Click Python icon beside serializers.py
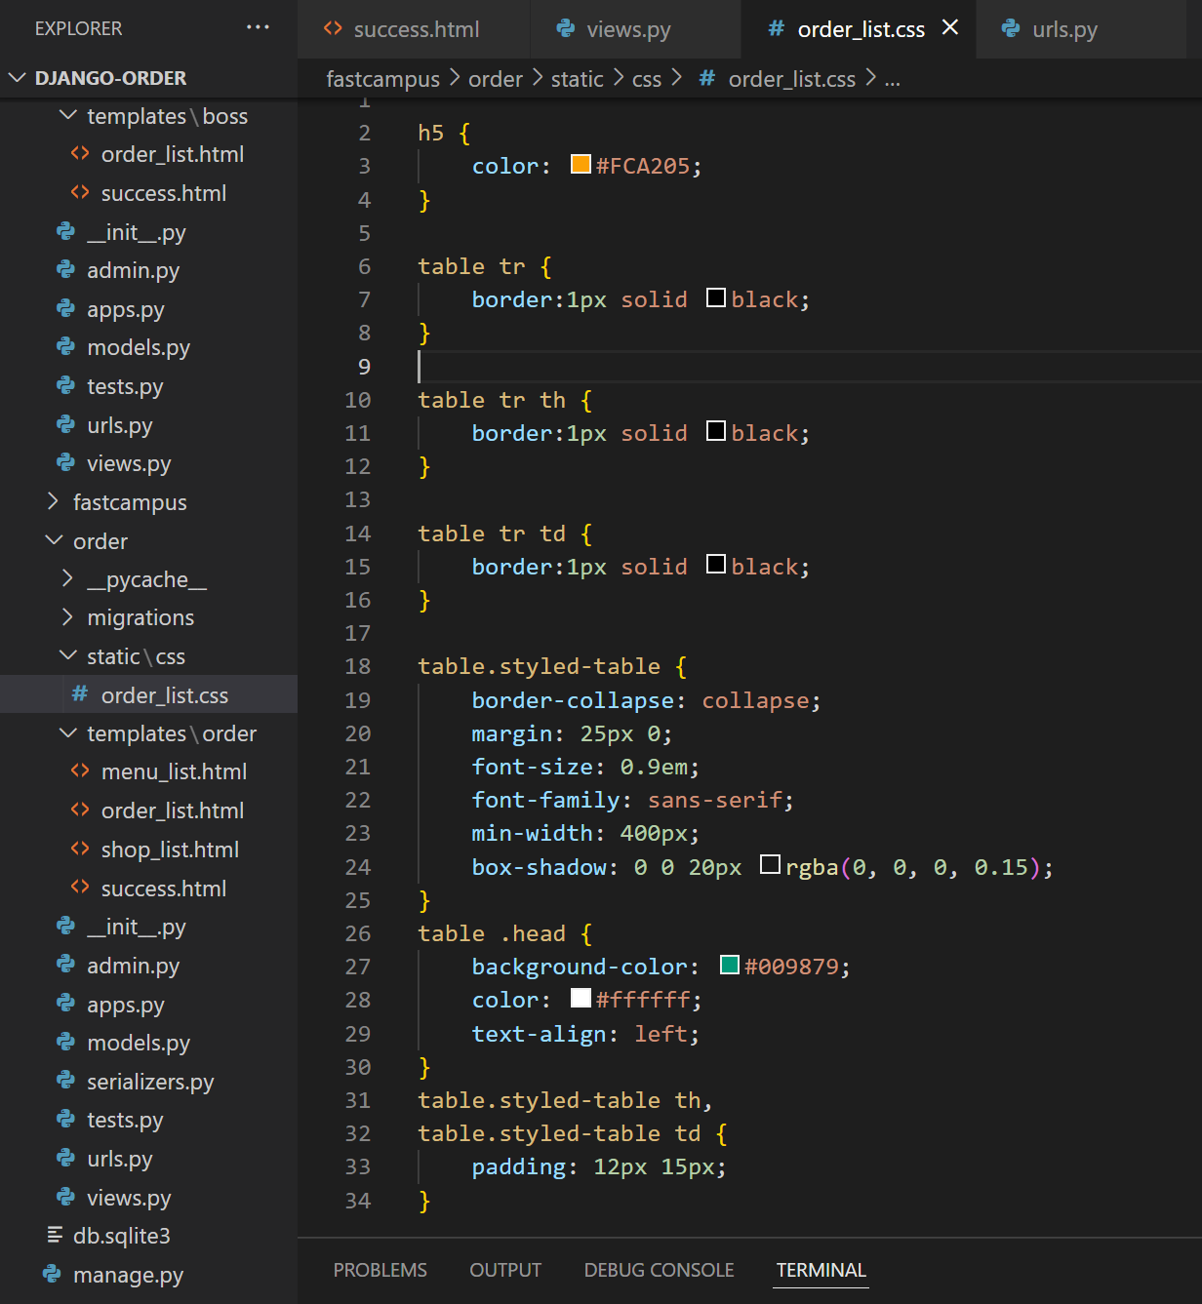This screenshot has width=1202, height=1304. (x=65, y=1080)
